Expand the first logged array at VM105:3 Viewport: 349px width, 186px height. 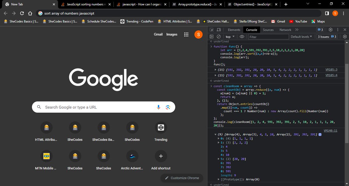point(216,70)
